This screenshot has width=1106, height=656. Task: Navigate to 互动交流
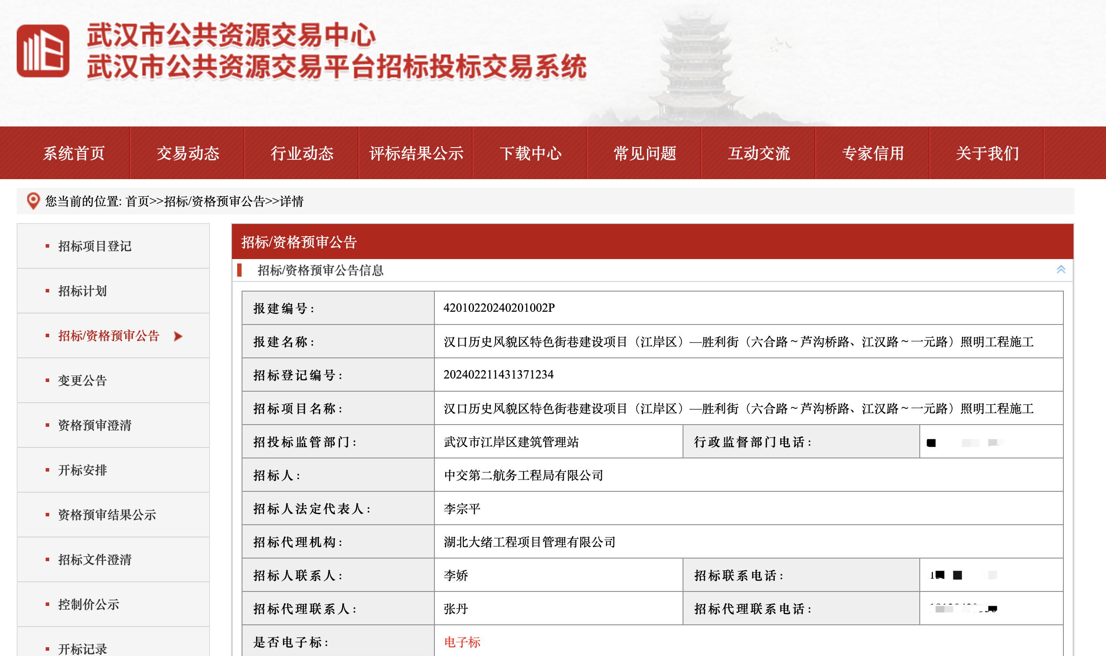[759, 153]
